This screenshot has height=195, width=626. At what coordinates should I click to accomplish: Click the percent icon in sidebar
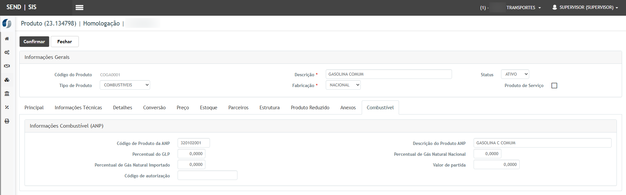[x=7, y=107]
